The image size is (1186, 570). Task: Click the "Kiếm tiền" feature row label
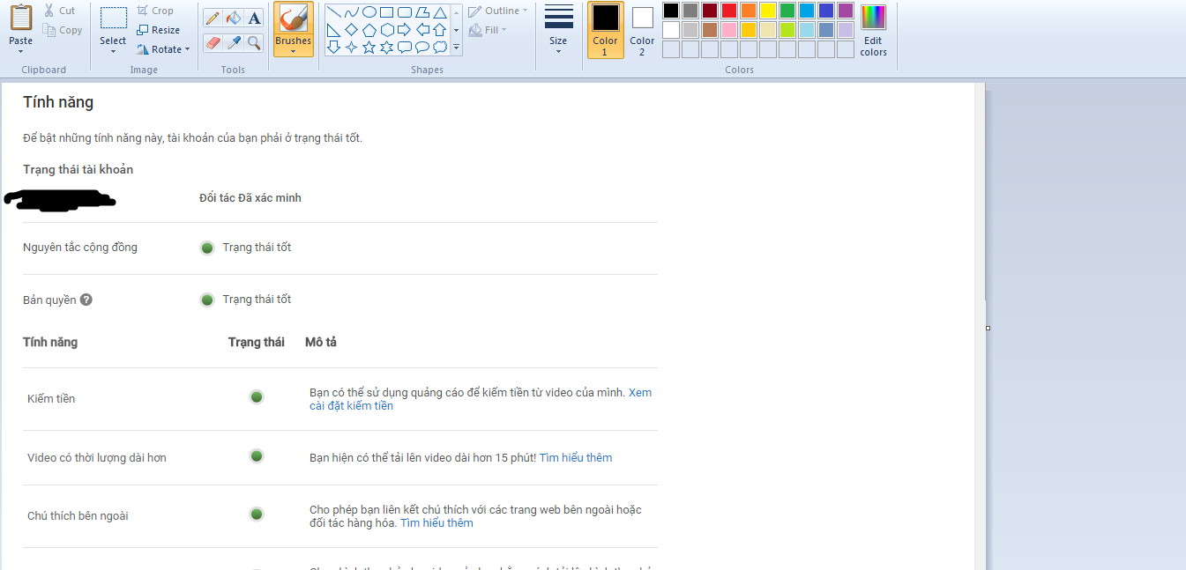click(51, 399)
